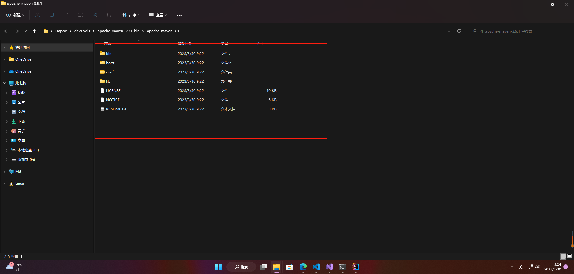574x274 pixels.
Task: Click the Copy icon in toolbar
Action: click(52, 15)
